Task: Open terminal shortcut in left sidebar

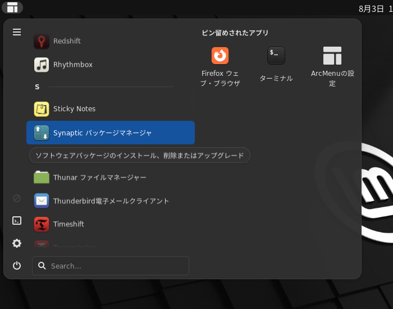Action: pos(17,221)
